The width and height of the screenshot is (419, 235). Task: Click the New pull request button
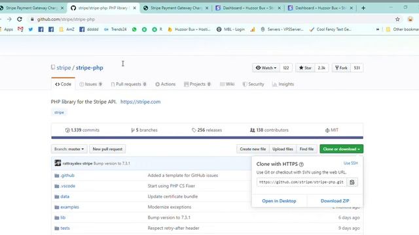click(107, 149)
